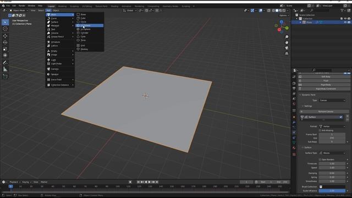The height and width of the screenshot is (198, 352).
Task: Toggle viewport gizmos button
Action: tap(252, 10)
